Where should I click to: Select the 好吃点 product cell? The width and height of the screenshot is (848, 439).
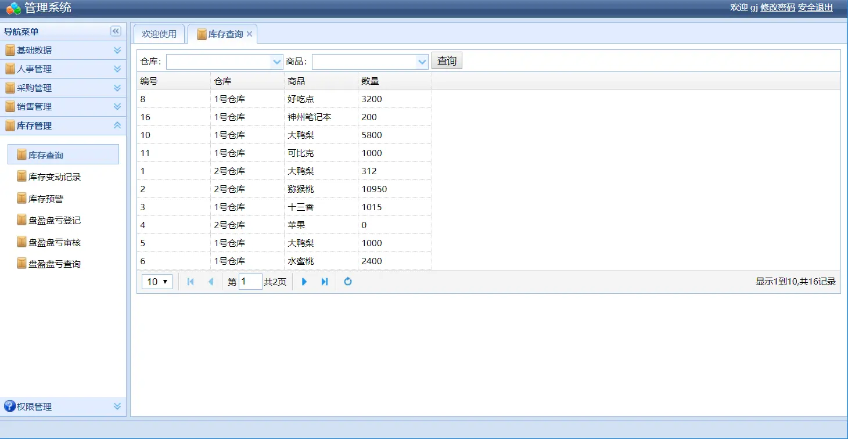321,99
